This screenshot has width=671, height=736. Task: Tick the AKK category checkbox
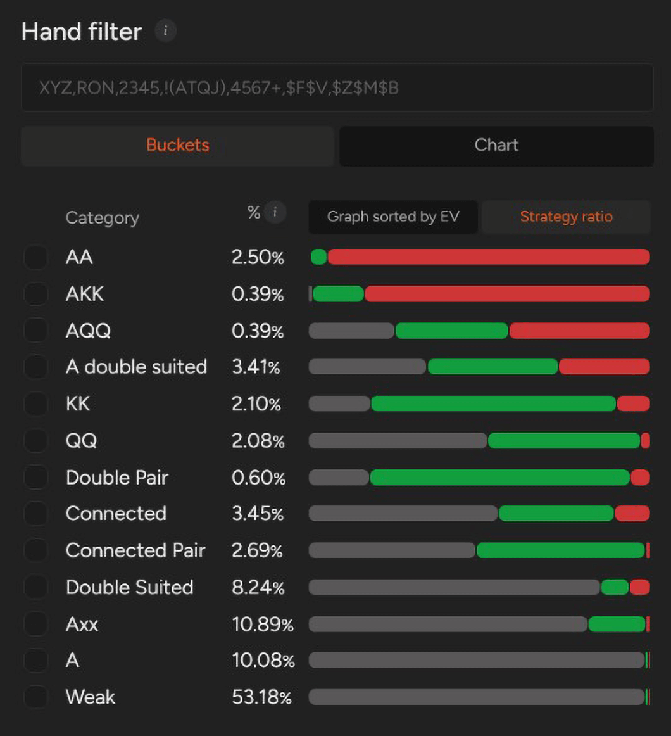pyautogui.click(x=35, y=294)
